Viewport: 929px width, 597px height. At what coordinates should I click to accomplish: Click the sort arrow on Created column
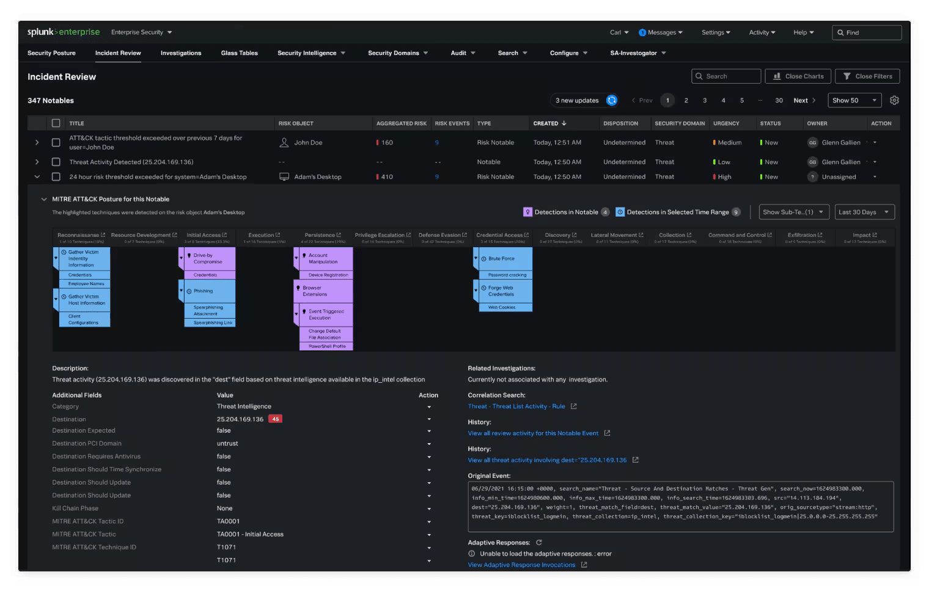click(564, 123)
